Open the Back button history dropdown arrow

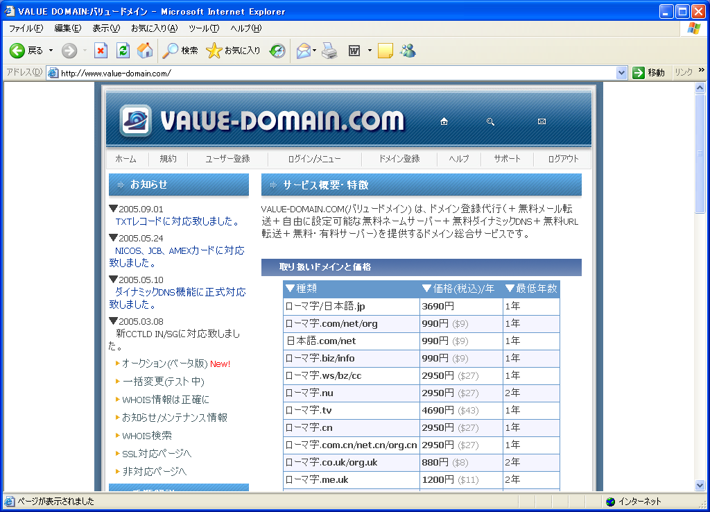point(51,51)
